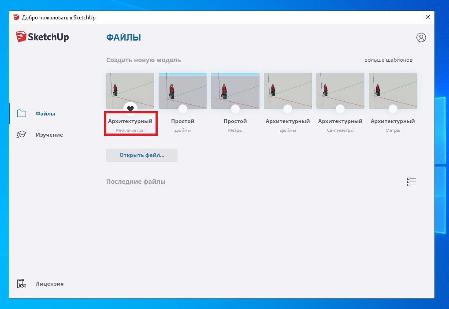Image resolution: width=449 pixels, height=309 pixels.
Task: Open the Лицензия section
Action: tap(49, 284)
